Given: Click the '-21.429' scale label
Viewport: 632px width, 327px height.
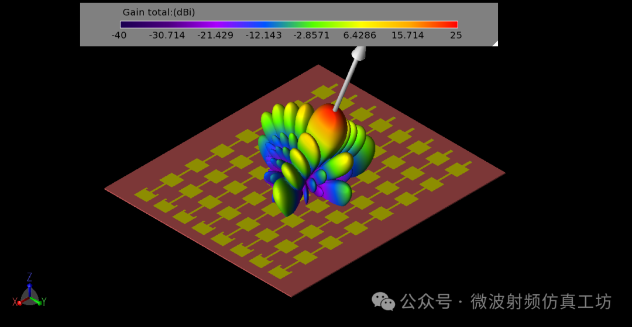Looking at the screenshot, I should click(215, 36).
